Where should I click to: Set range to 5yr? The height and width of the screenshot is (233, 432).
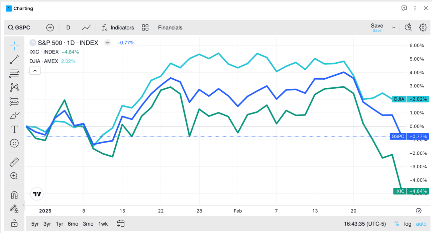[35, 224]
